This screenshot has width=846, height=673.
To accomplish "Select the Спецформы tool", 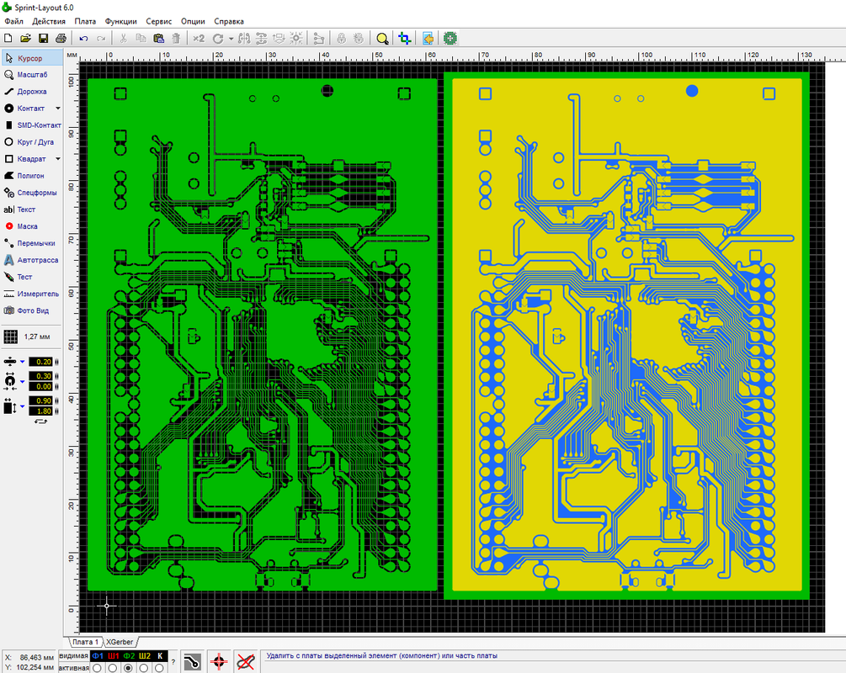I will pos(32,193).
